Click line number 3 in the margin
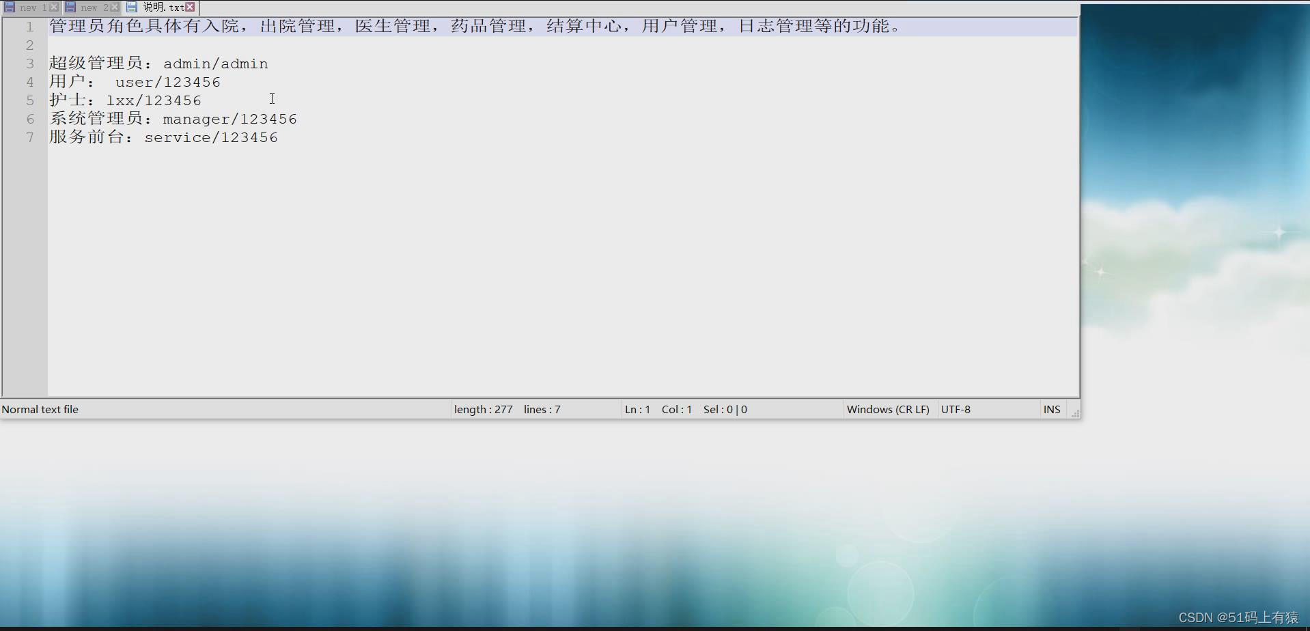Image resolution: width=1310 pixels, height=631 pixels. (30, 64)
